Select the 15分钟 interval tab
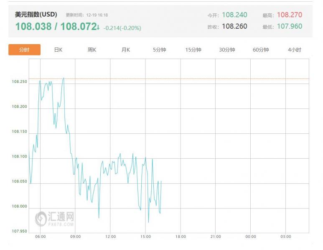323x250 pixels. [193, 50]
